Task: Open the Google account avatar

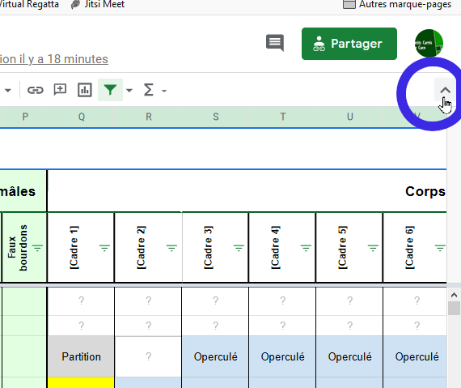Action: 429,43
